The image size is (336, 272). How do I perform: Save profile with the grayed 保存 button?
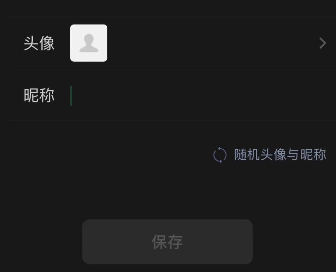167,242
